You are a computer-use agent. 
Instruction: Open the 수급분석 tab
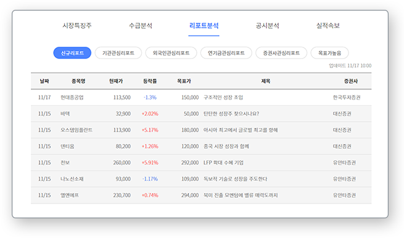(141, 25)
